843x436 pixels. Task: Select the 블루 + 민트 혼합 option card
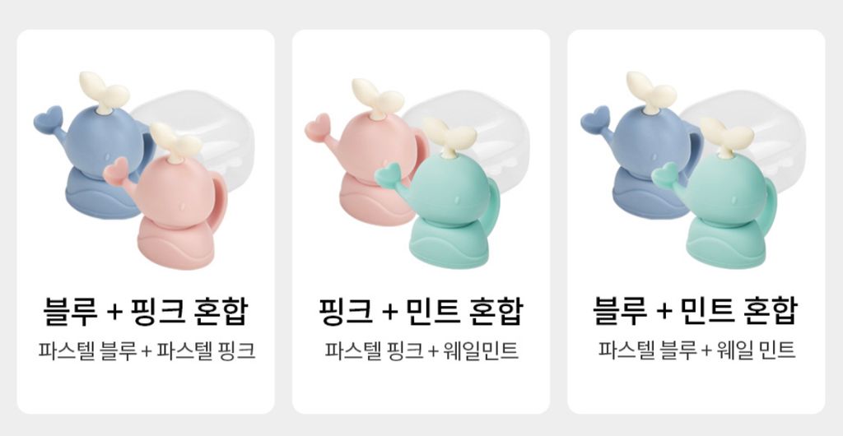click(x=696, y=222)
